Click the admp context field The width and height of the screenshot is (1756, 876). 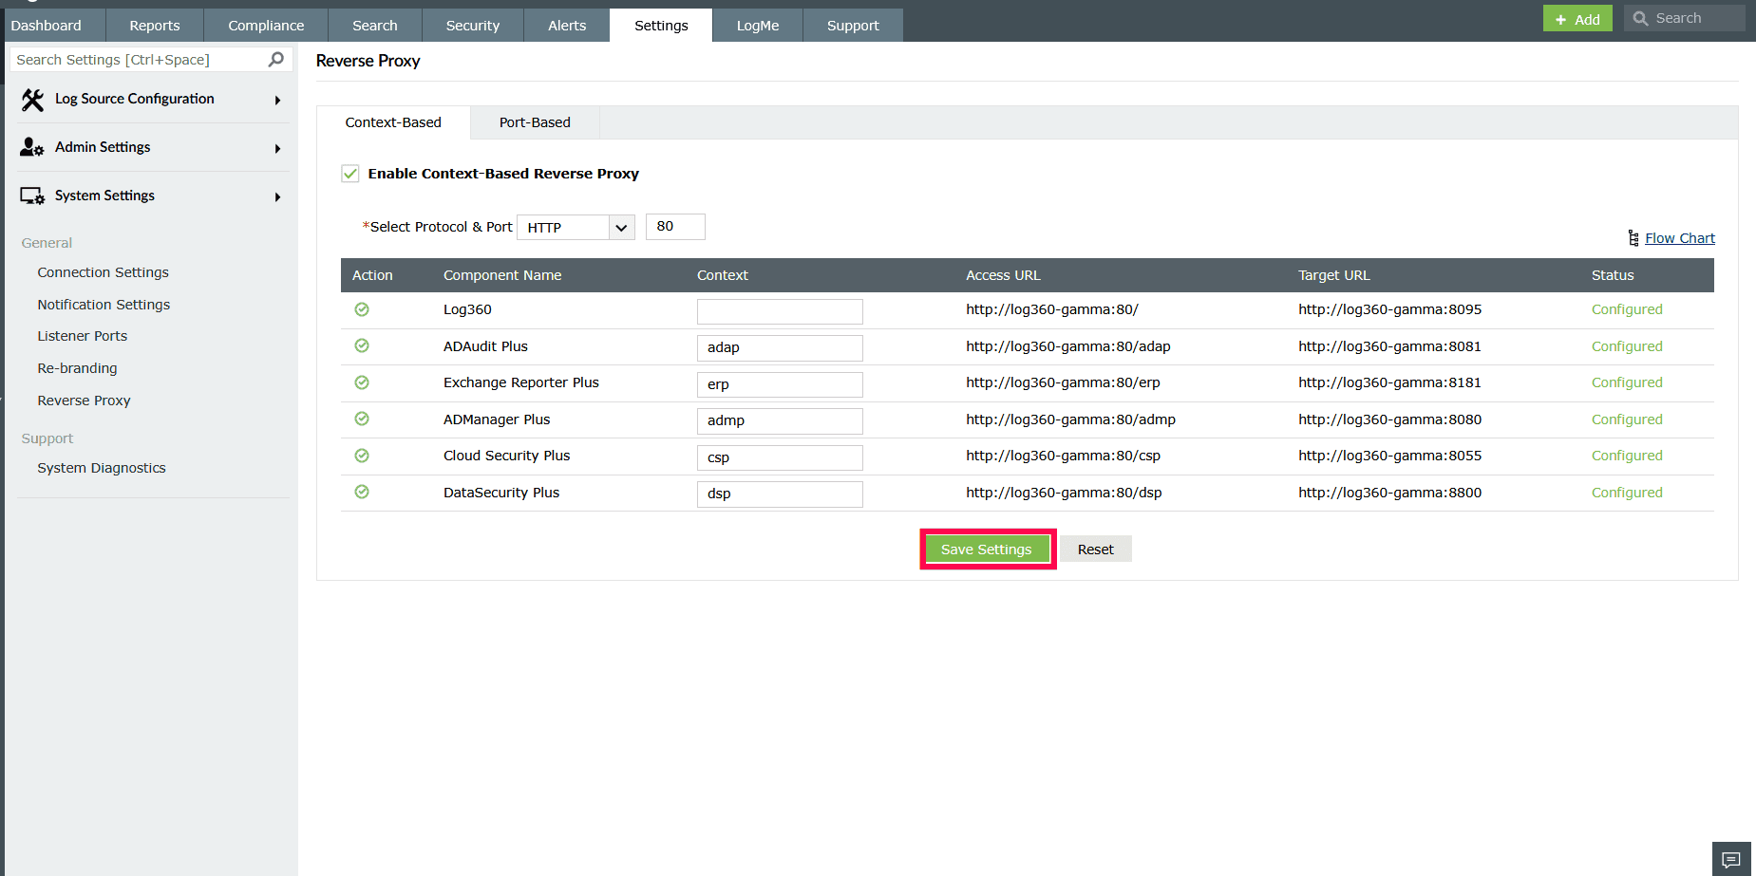coord(780,421)
